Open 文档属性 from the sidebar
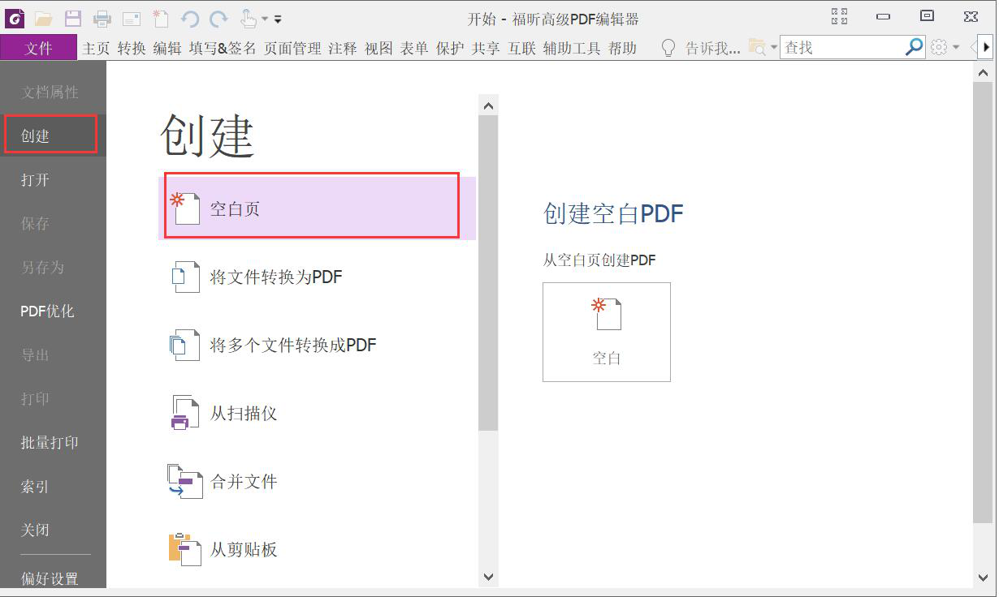The height and width of the screenshot is (597, 999). pyautogui.click(x=51, y=92)
